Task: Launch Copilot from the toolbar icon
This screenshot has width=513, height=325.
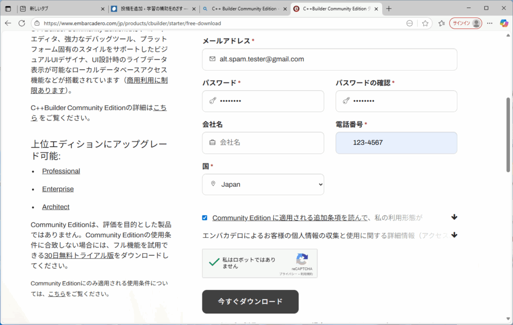Action: 504,23
